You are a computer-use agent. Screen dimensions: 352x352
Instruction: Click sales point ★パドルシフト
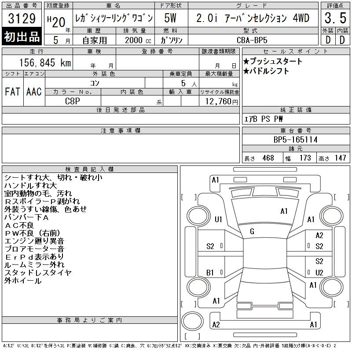(x=266, y=71)
